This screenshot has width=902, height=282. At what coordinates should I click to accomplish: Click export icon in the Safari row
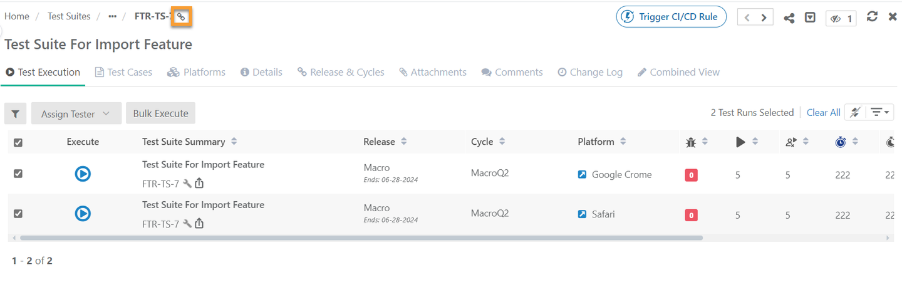pos(199,224)
